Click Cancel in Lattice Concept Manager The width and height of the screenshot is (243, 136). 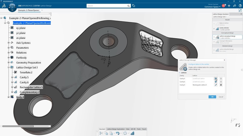[221, 97]
